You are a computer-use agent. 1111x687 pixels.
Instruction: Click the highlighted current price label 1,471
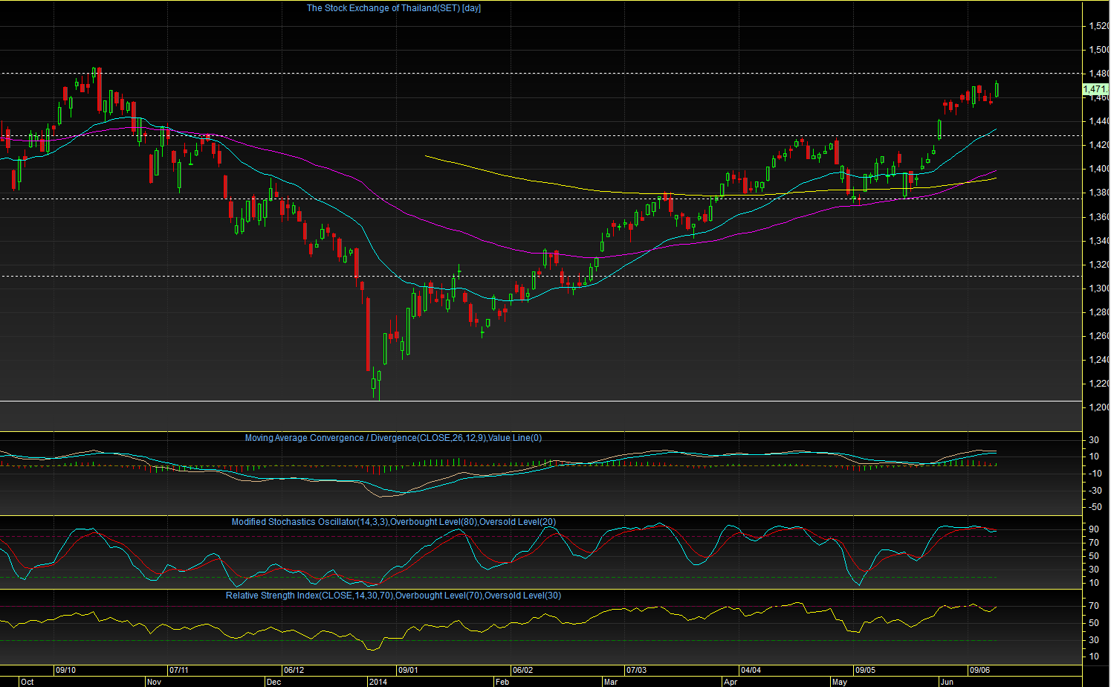pyautogui.click(x=1096, y=88)
